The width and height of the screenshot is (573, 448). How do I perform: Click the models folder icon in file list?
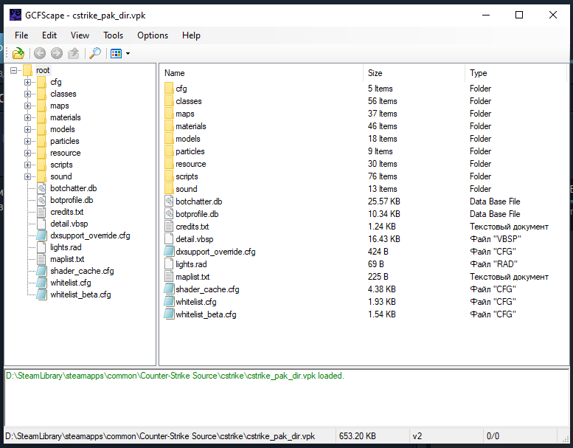(x=169, y=139)
